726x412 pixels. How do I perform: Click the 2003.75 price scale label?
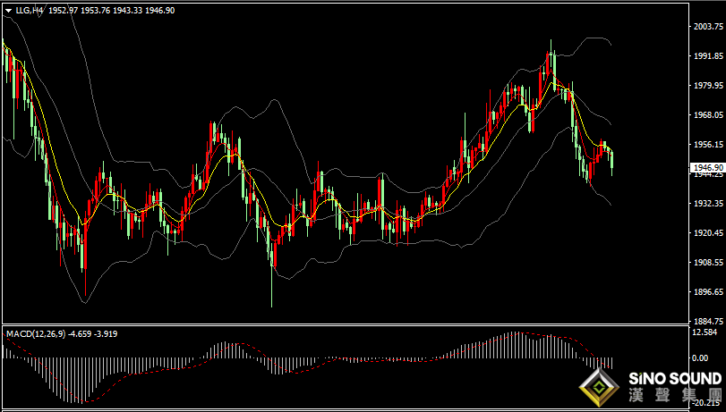(x=709, y=27)
